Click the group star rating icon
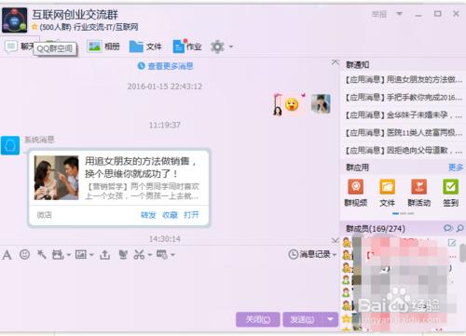 pyautogui.click(x=34, y=27)
